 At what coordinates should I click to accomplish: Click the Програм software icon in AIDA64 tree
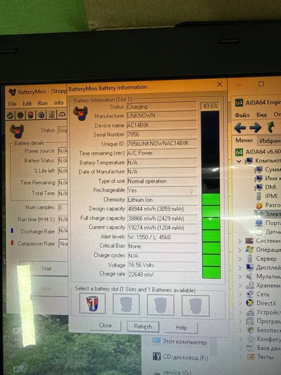[x=250, y=321]
